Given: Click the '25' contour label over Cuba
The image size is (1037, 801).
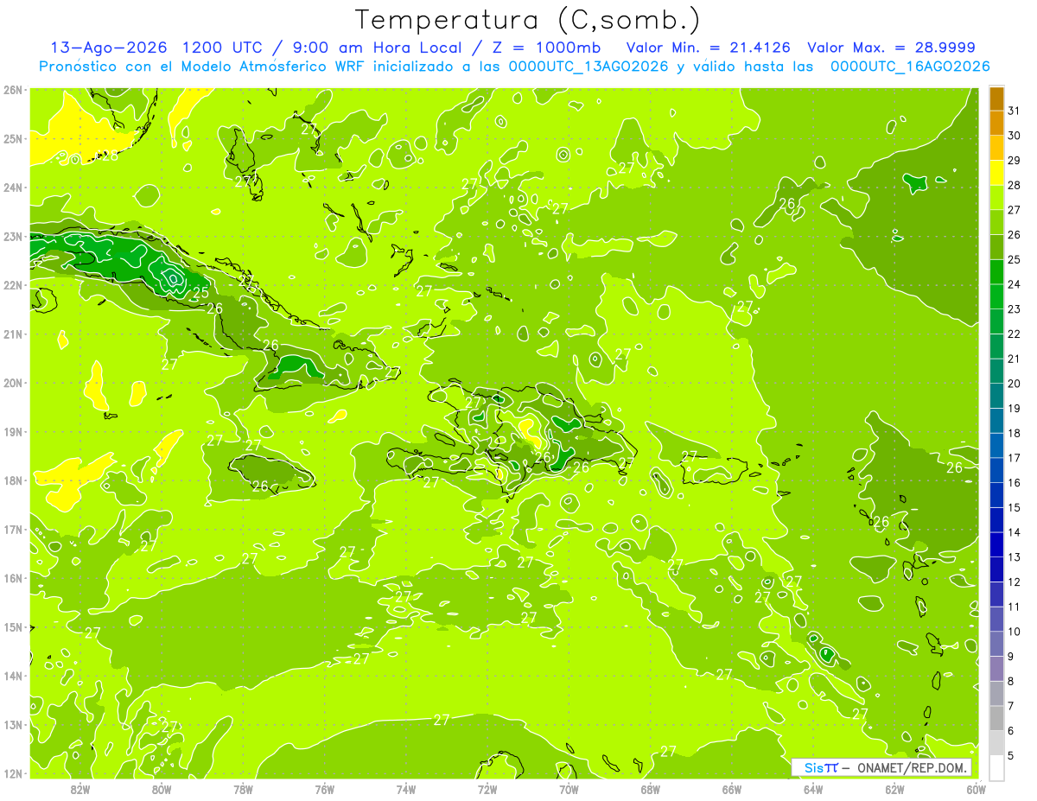Looking at the screenshot, I should coord(200,292).
